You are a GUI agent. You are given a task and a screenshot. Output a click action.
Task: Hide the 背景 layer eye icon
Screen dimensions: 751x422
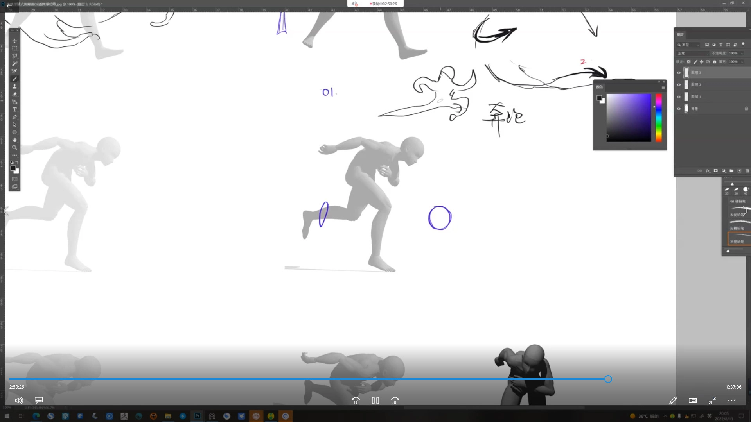coord(679,109)
